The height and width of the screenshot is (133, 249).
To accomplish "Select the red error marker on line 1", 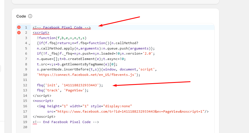I will (19, 27).
